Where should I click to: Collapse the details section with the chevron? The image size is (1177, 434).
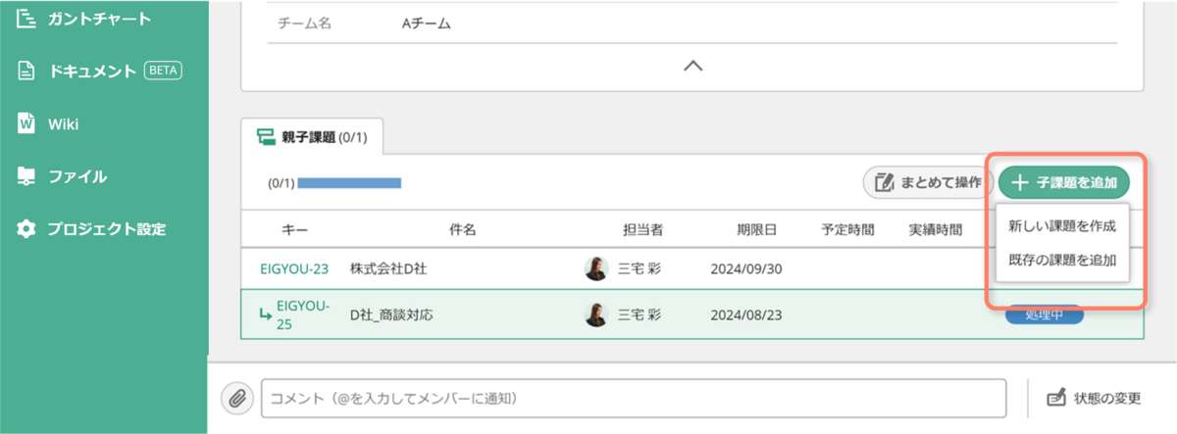click(692, 66)
